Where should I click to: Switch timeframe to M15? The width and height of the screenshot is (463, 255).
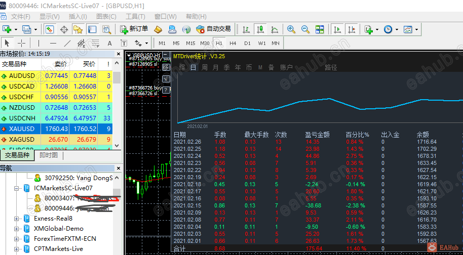(190, 44)
